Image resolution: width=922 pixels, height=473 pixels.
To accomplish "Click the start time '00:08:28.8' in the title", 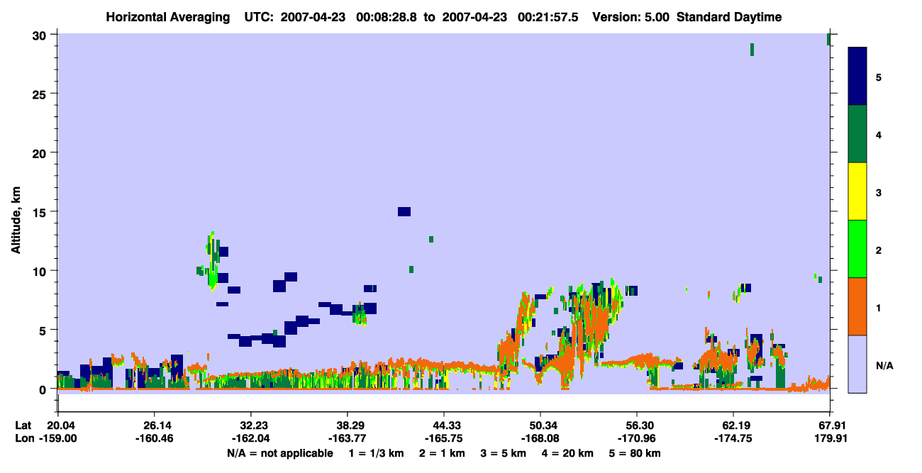I will 387,17.
